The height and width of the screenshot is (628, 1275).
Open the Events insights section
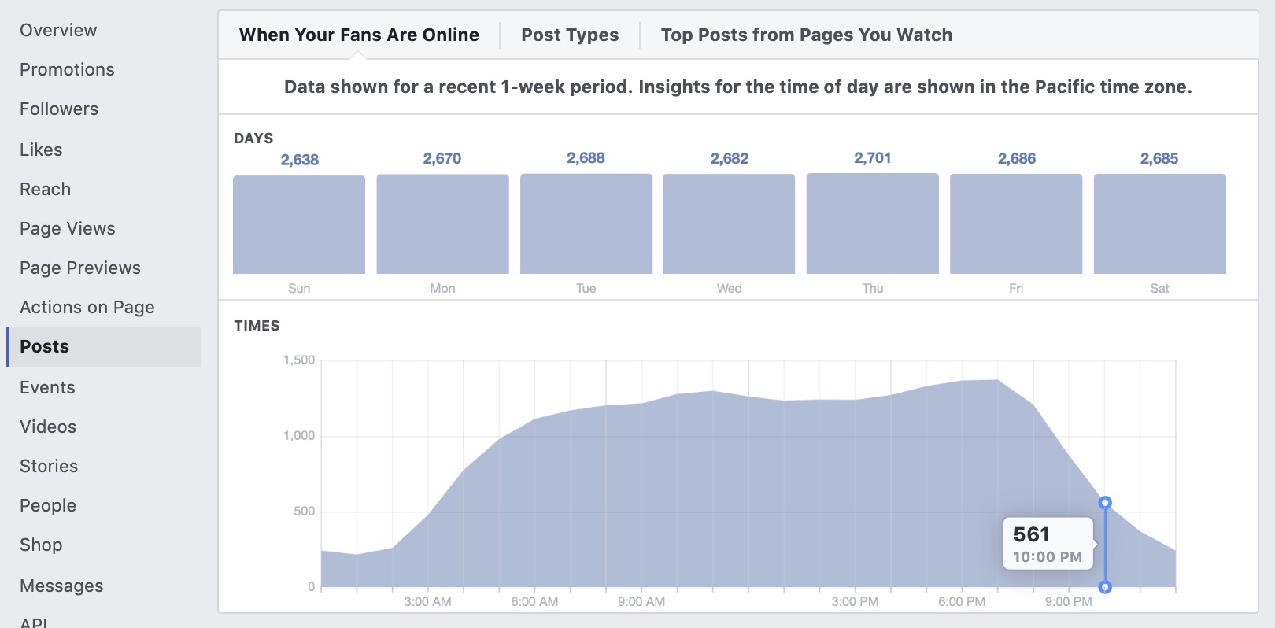click(x=47, y=387)
